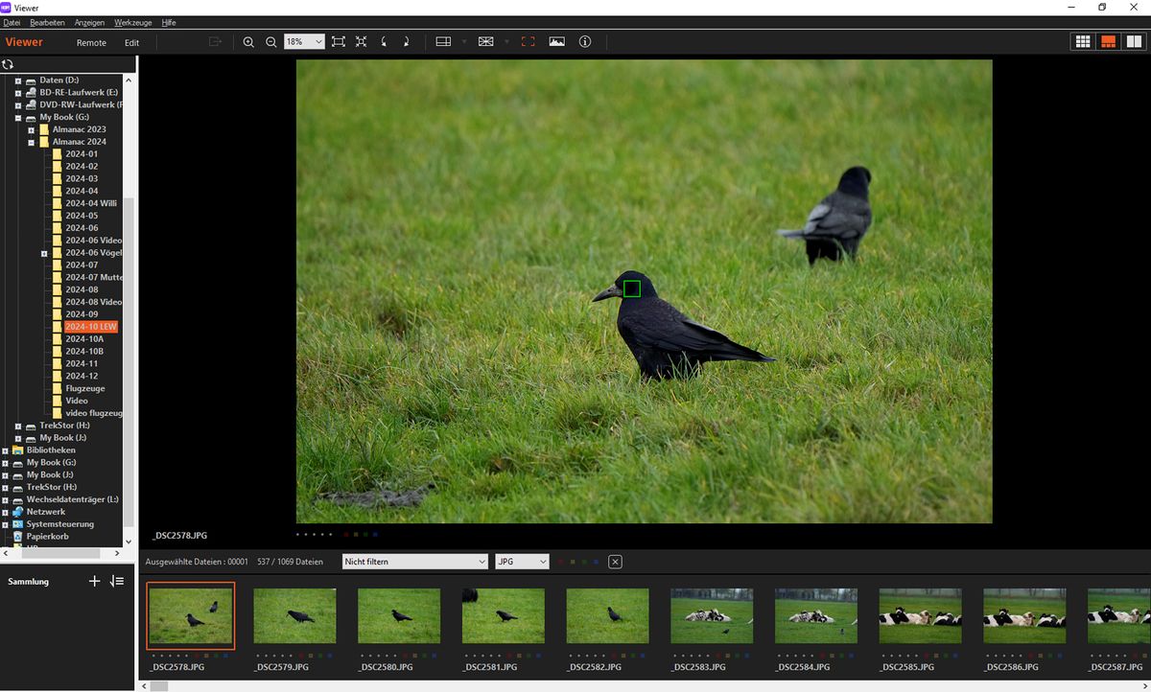Image resolution: width=1151 pixels, height=692 pixels.
Task: Switch to thumbnail grid view
Action: (x=1082, y=41)
